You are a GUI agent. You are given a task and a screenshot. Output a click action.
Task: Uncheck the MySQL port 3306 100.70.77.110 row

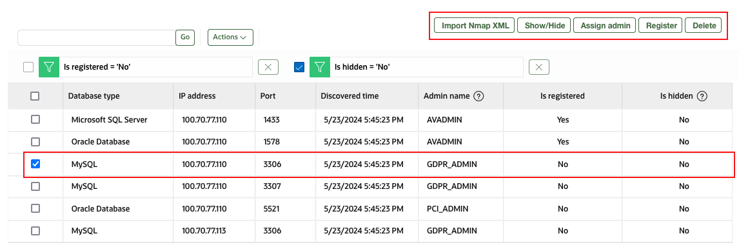[x=35, y=164]
